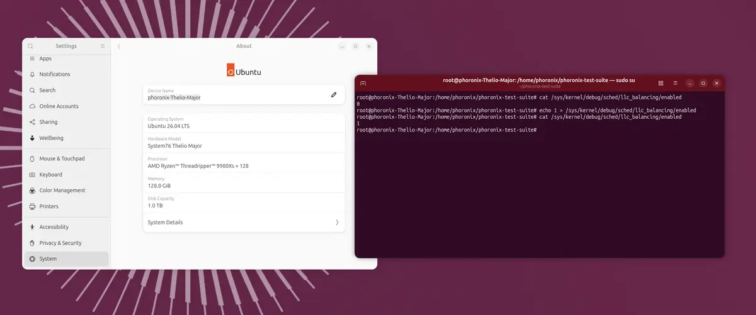Screen dimensions: 756x315
Task: Open the terminal hamburger menu
Action: pyautogui.click(x=675, y=83)
